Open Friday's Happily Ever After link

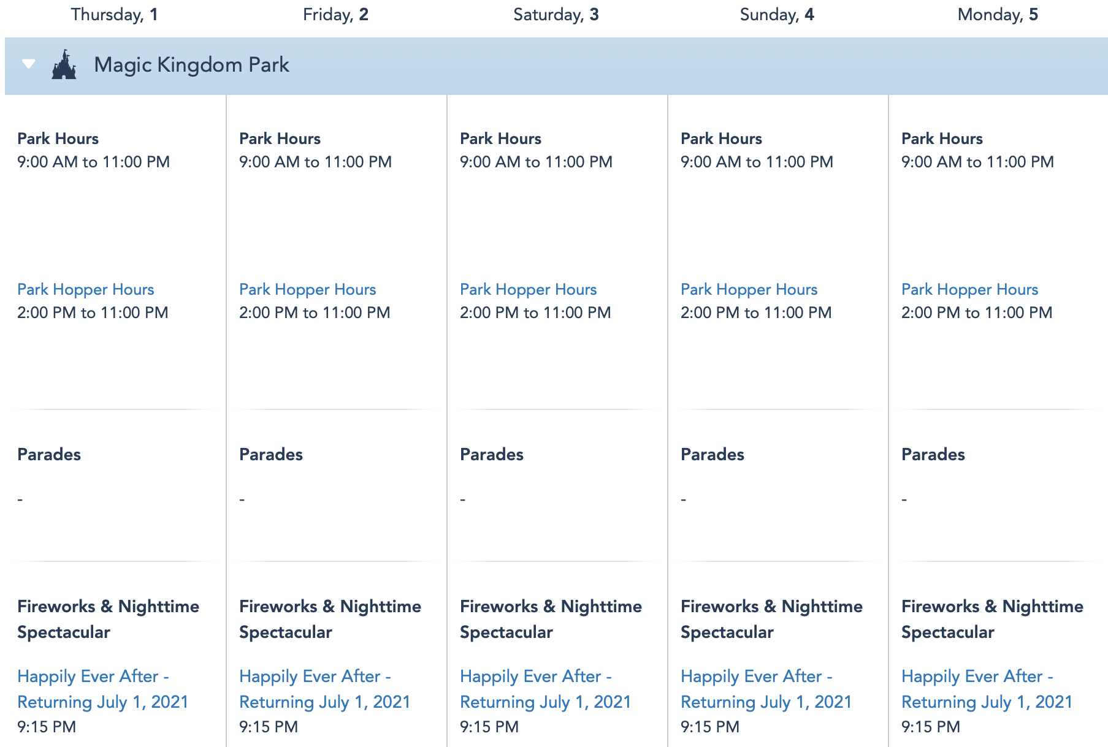click(324, 689)
